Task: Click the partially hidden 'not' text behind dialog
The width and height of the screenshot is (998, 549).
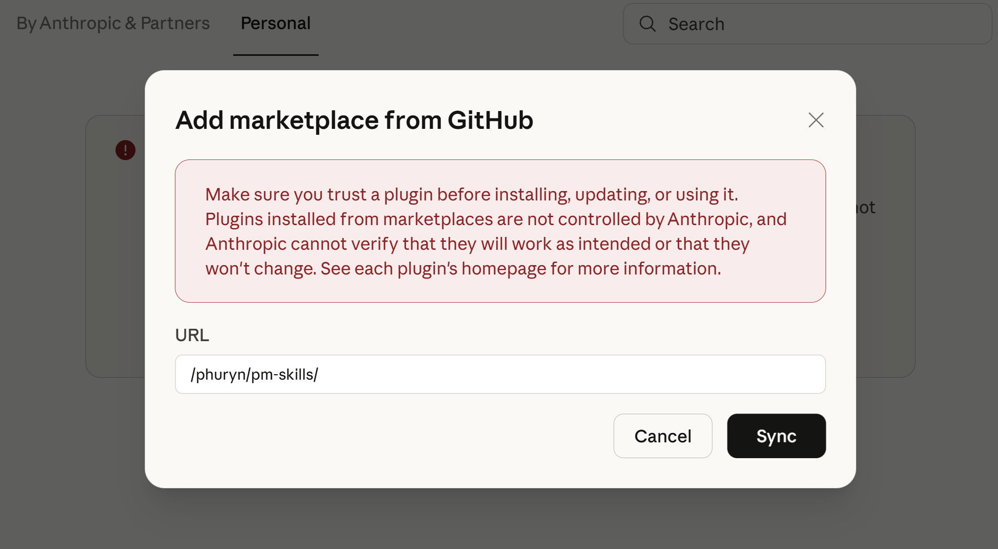Action: pyautogui.click(x=866, y=207)
